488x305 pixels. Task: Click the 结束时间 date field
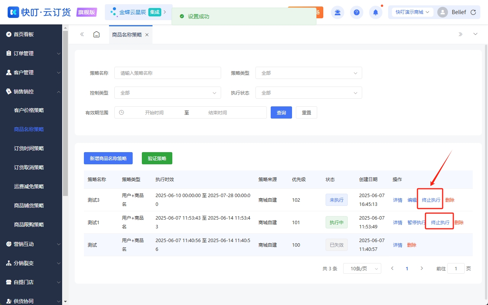coord(218,112)
